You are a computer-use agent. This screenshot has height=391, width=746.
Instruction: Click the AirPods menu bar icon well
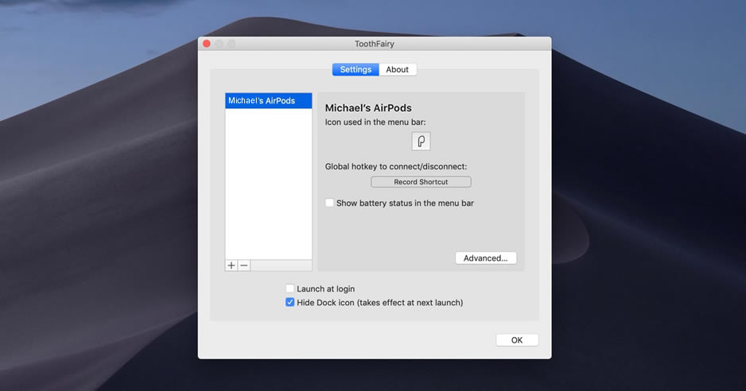(x=421, y=141)
